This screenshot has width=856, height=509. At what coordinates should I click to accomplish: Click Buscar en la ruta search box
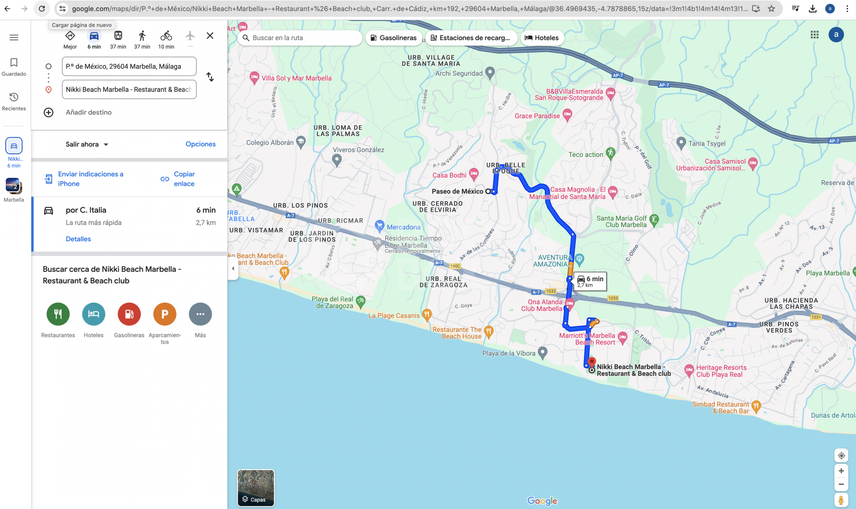[300, 38]
